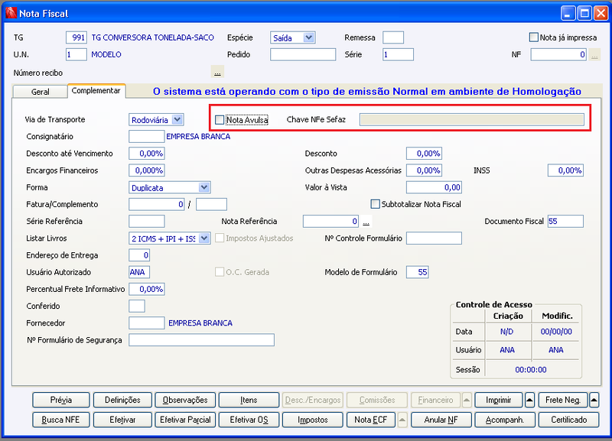Expand the arrow next to Financeiro button

(x=467, y=400)
